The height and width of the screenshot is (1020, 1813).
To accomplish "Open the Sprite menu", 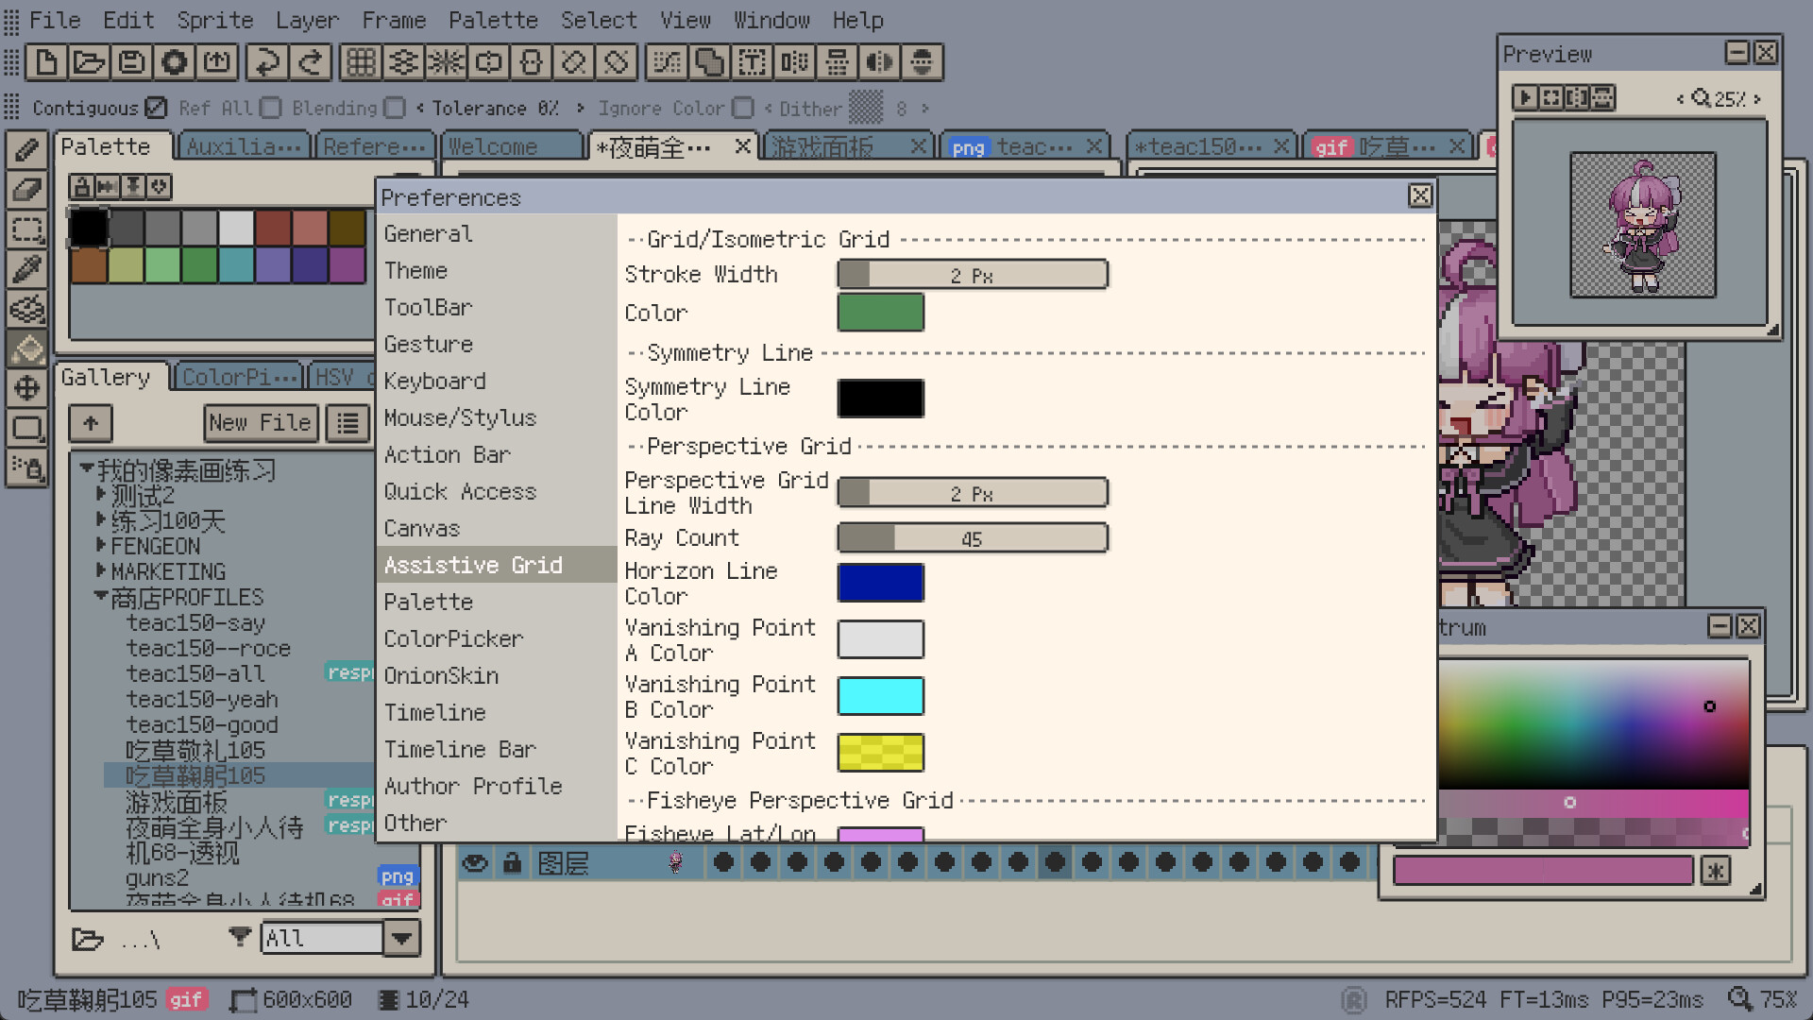I will coord(214,20).
